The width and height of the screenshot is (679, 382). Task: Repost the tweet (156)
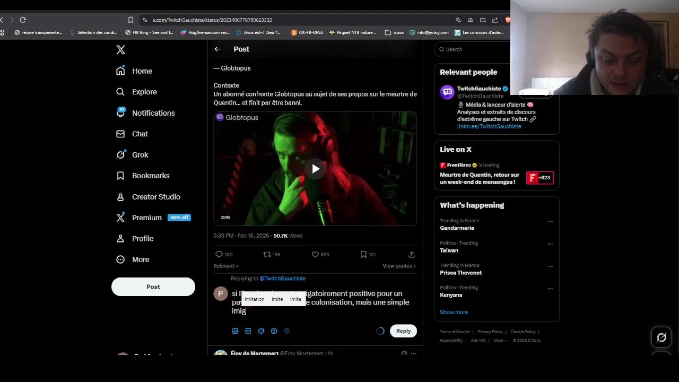pyautogui.click(x=272, y=255)
